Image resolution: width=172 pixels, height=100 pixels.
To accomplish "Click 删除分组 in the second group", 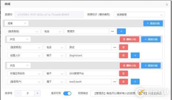I will click(x=130, y=66).
